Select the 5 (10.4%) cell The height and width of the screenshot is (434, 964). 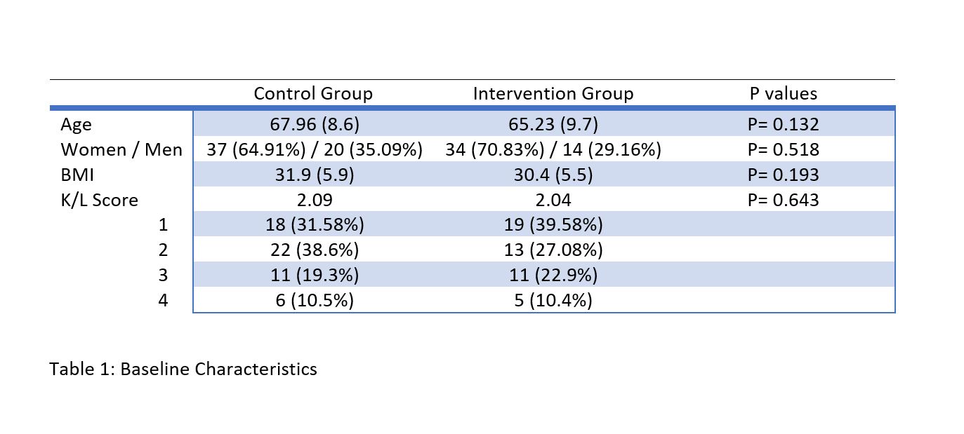tap(553, 301)
